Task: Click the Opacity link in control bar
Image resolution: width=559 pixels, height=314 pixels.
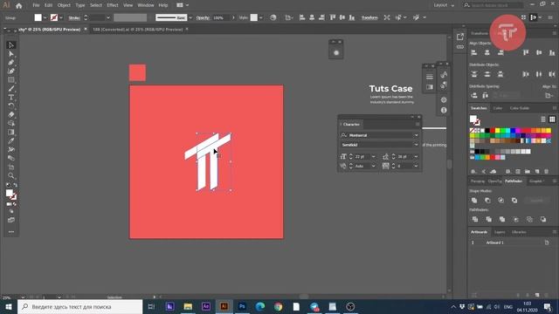Action: pos(203,17)
